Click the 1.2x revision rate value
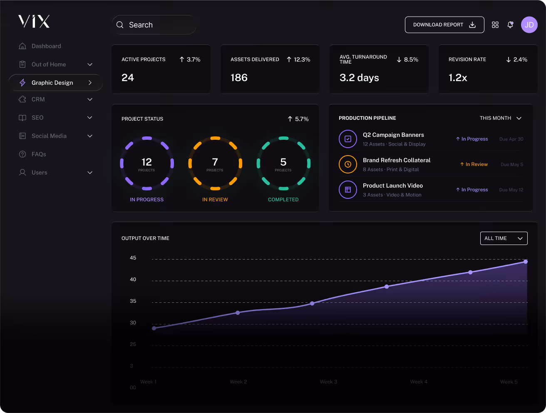Image resolution: width=546 pixels, height=413 pixels. (x=458, y=78)
